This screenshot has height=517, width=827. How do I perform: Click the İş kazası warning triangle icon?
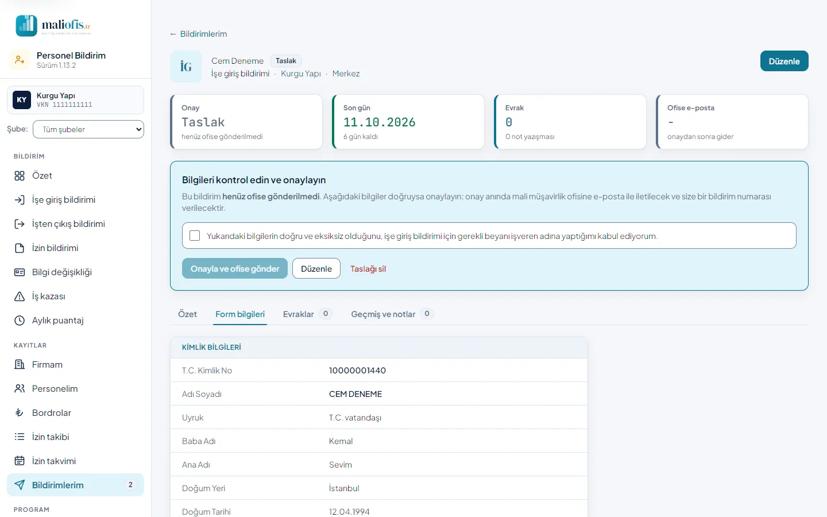(20, 296)
